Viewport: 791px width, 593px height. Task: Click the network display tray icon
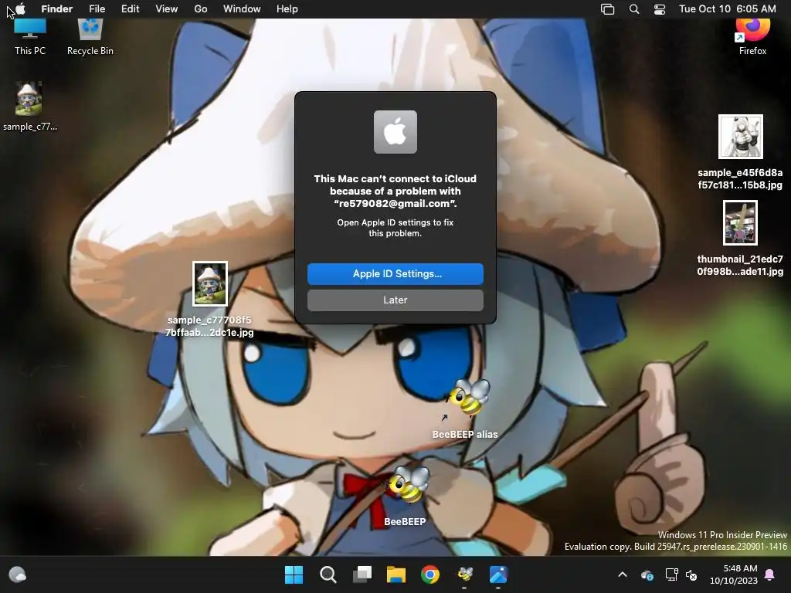click(x=671, y=574)
